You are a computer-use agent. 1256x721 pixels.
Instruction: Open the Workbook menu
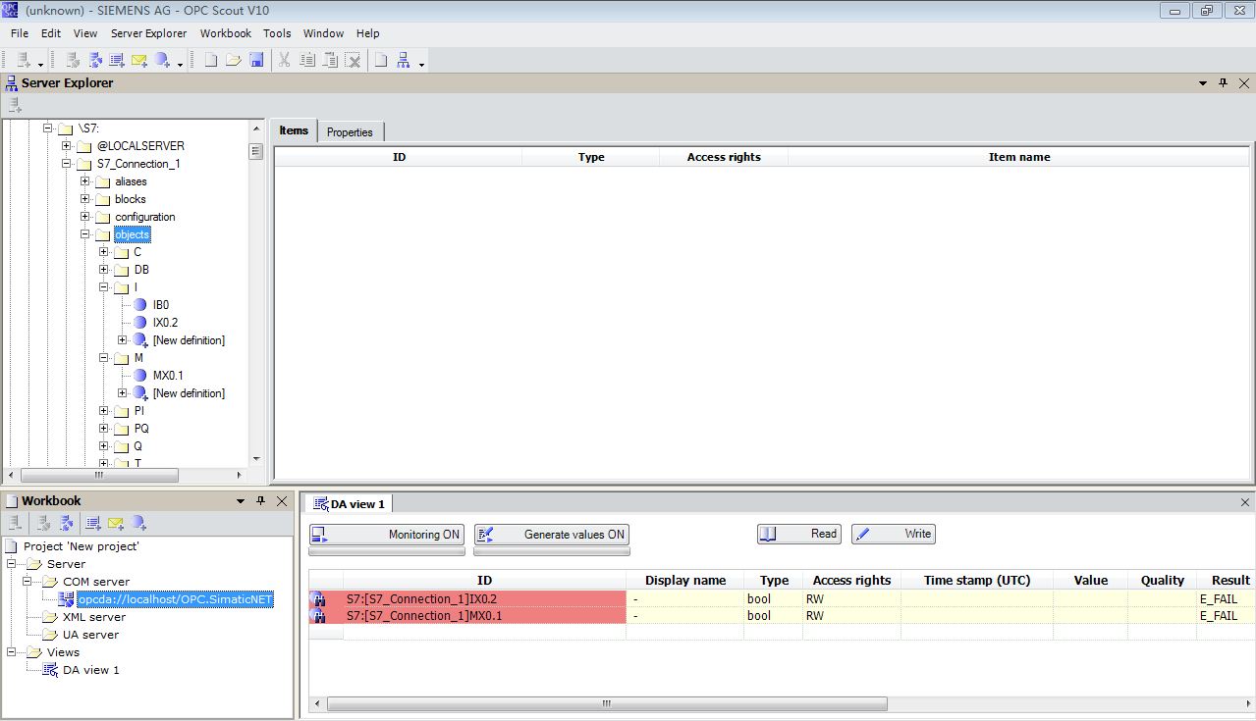point(226,33)
